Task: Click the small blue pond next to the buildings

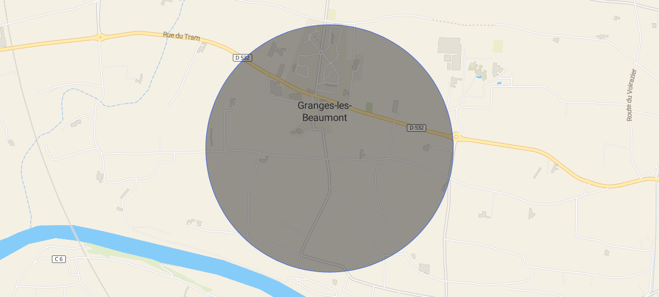Action: [x=499, y=83]
